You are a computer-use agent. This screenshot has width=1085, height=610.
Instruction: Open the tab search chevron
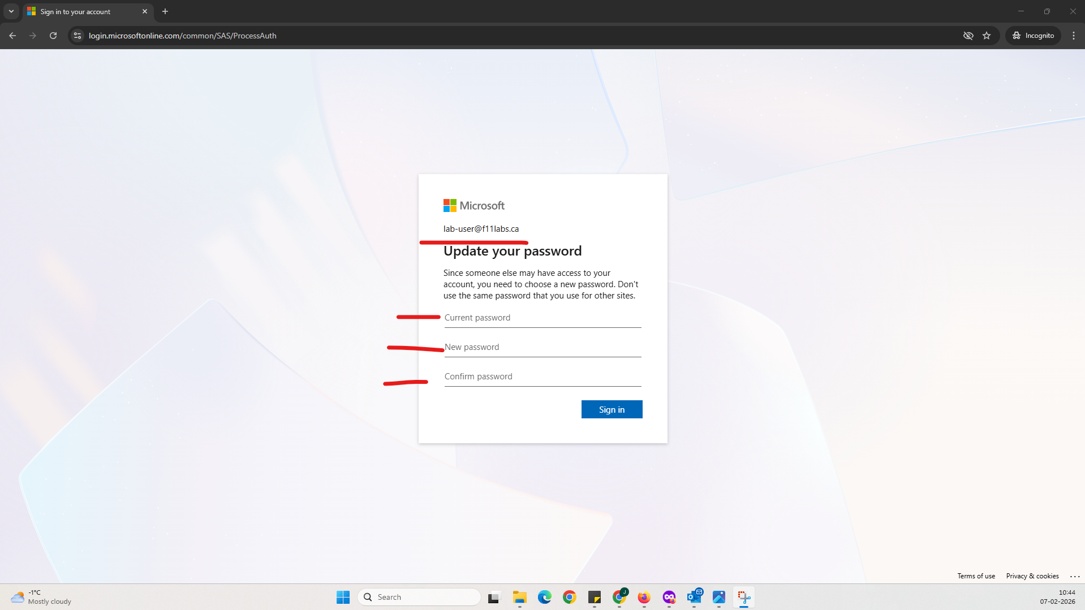(11, 11)
